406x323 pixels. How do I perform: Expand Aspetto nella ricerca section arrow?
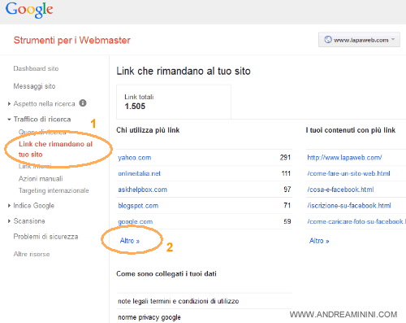[9, 103]
